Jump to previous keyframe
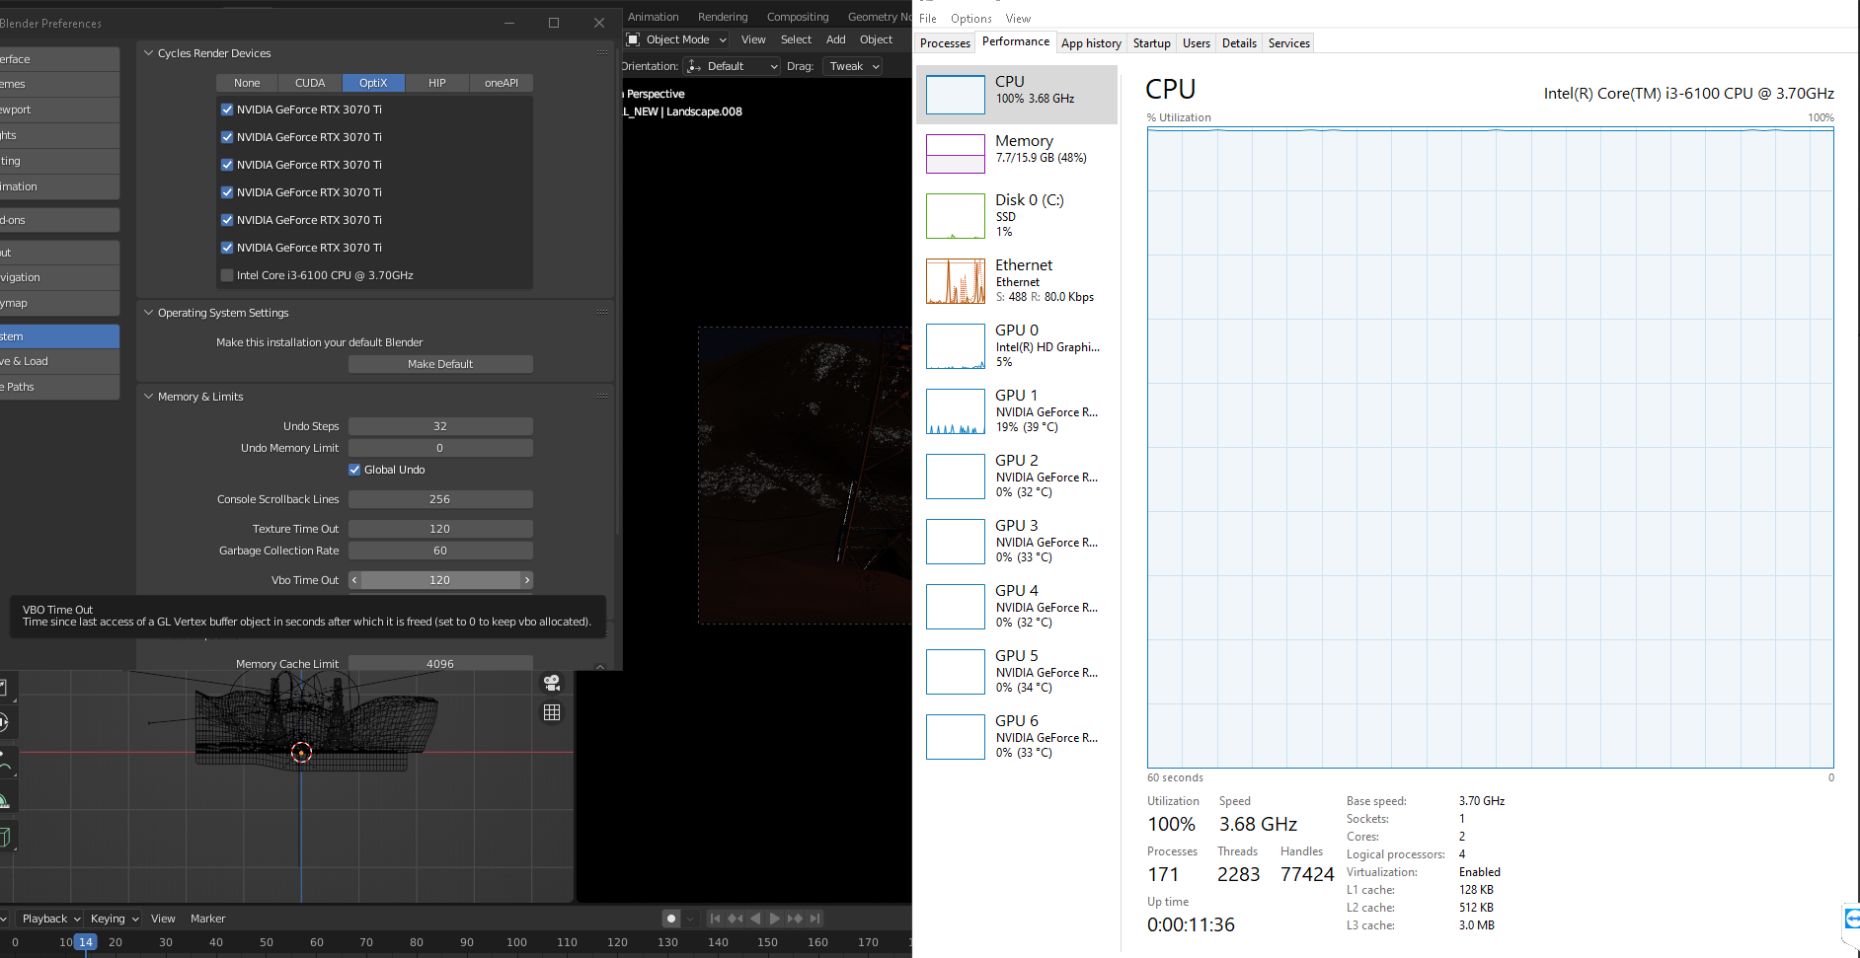 (x=736, y=919)
